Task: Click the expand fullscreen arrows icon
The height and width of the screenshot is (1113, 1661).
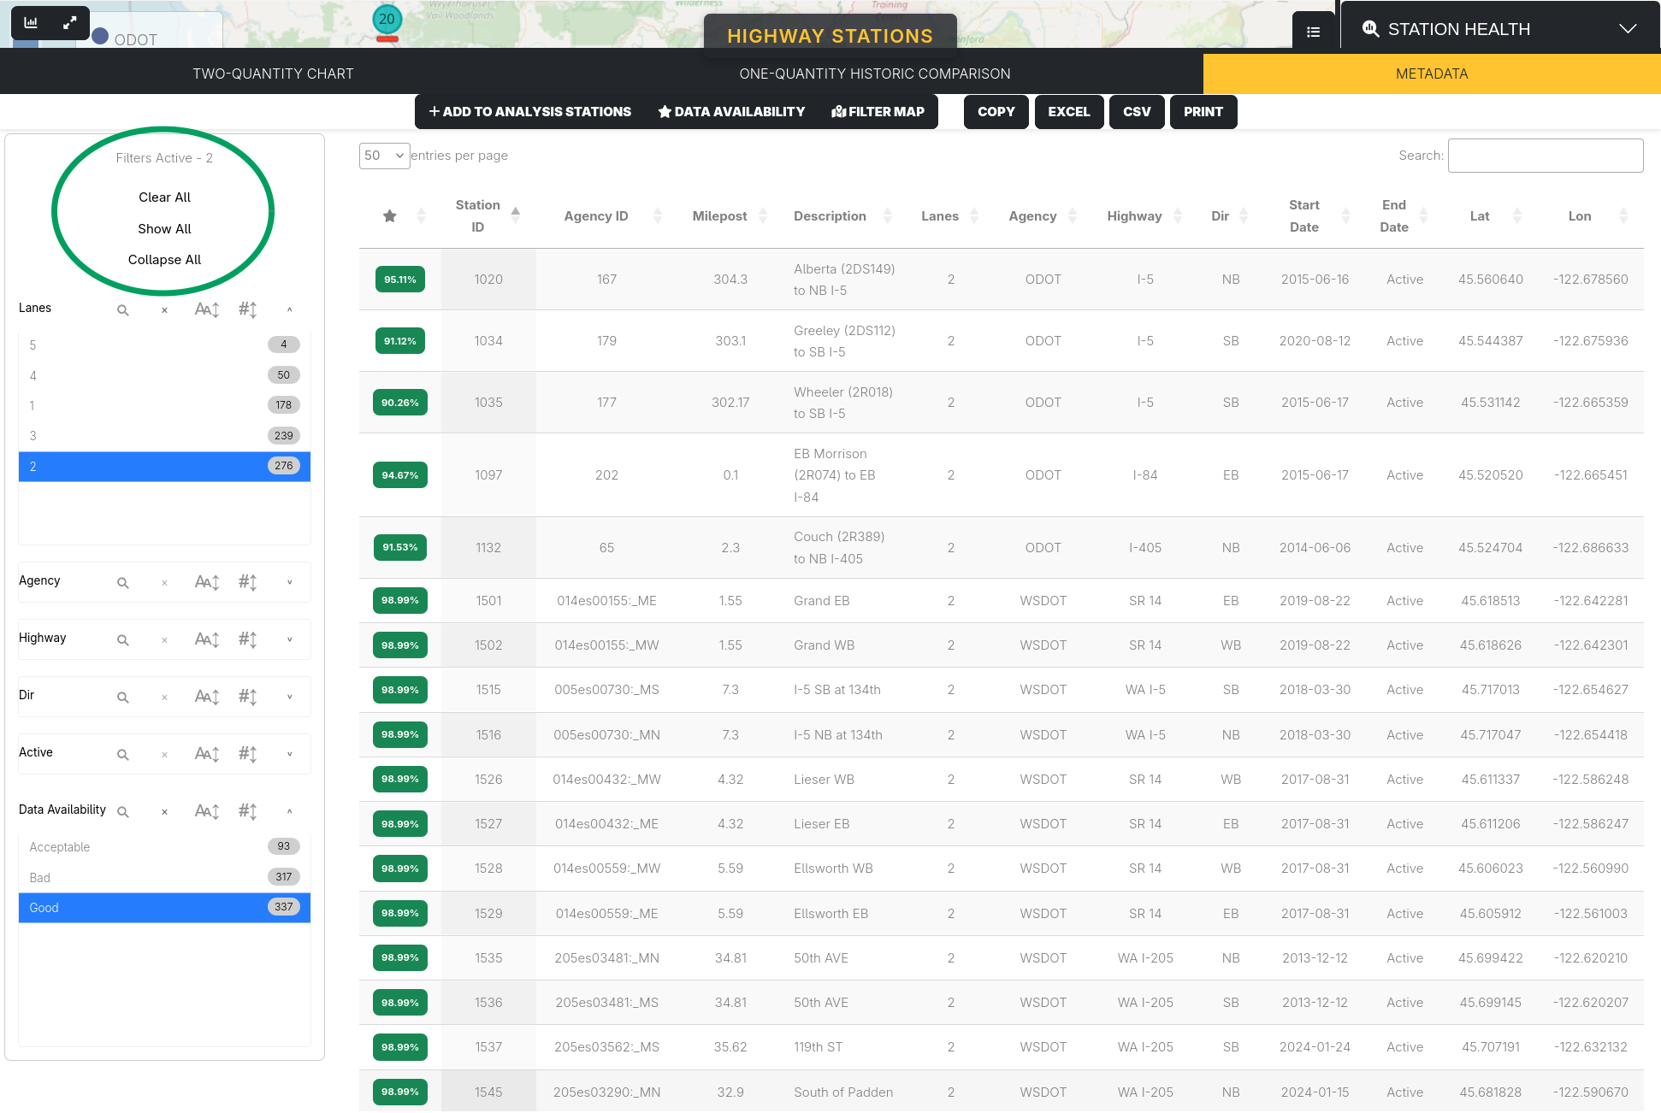Action: [70, 23]
